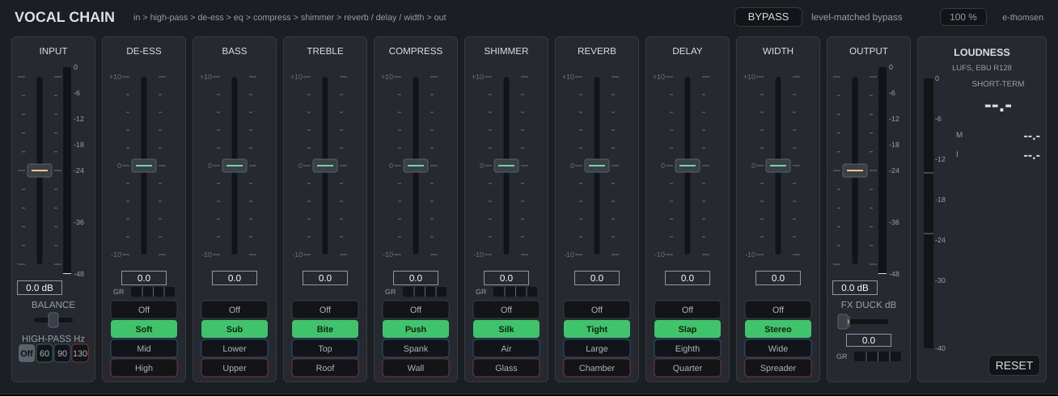
Task: Select DE-ESS Mid mode
Action: (144, 348)
